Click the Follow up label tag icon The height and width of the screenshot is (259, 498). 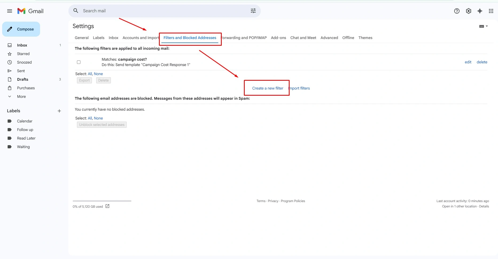point(10,130)
